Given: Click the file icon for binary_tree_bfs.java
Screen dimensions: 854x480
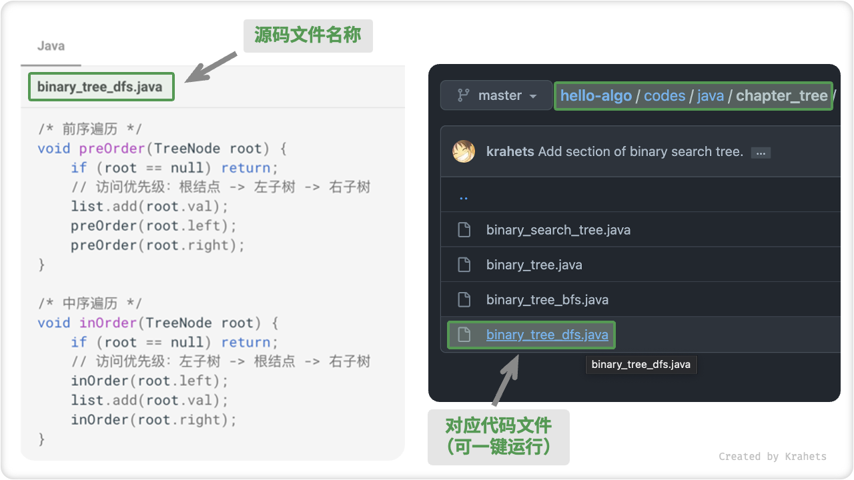Looking at the screenshot, I should coord(464,299).
